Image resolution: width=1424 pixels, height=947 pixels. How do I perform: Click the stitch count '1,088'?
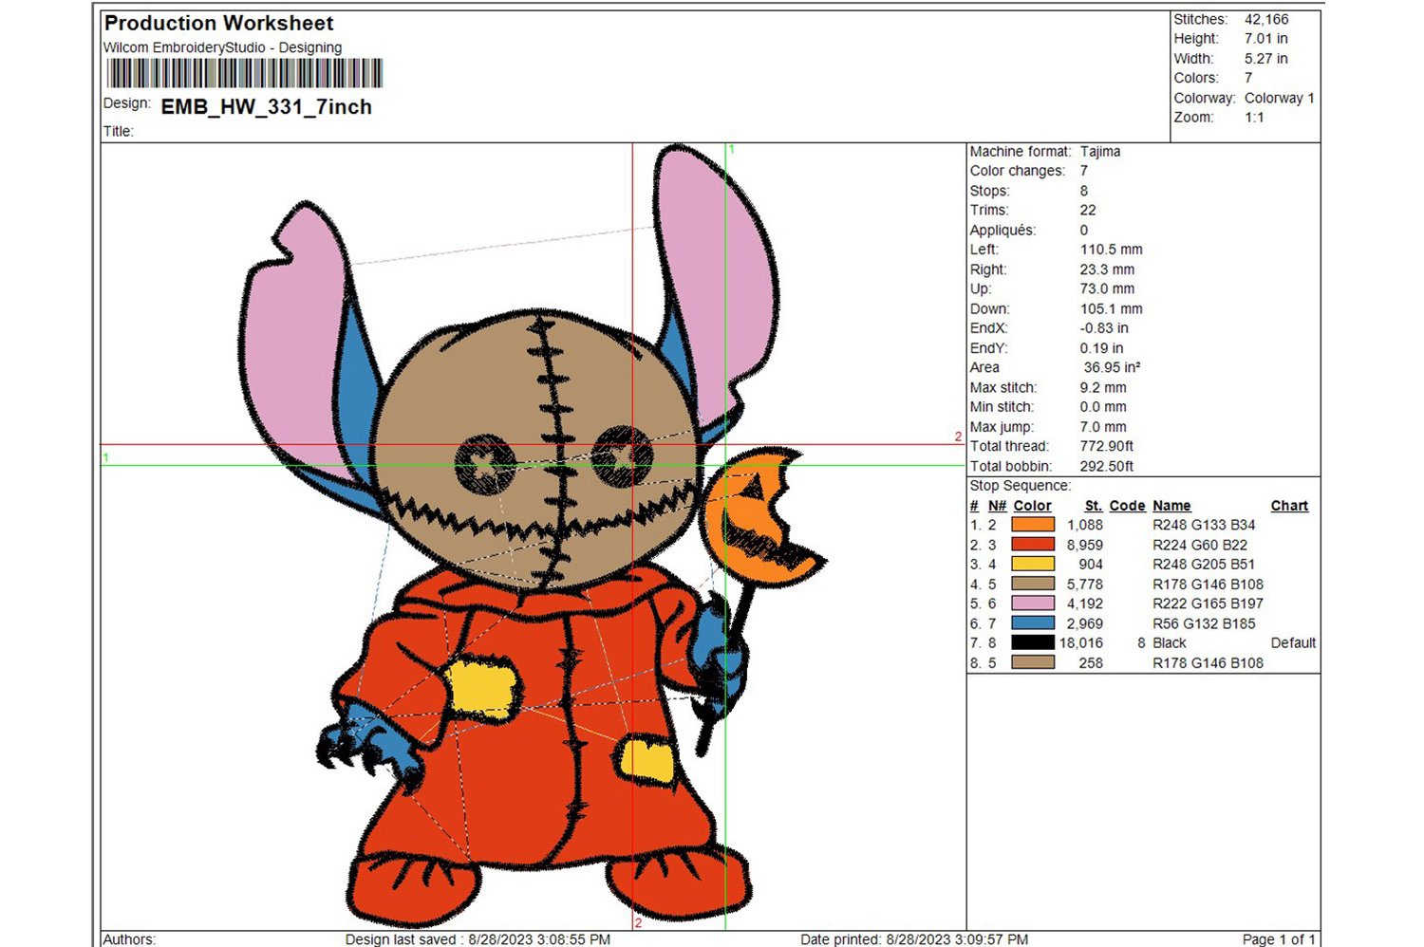1085,525
